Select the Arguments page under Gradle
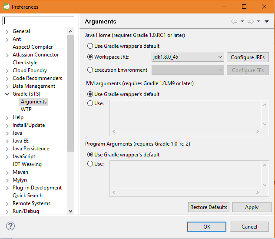Viewport: 275px width, 239px height. (x=33, y=102)
